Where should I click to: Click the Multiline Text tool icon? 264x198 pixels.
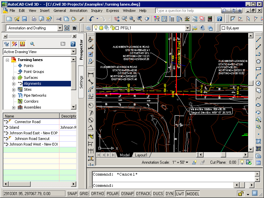click(x=91, y=40)
